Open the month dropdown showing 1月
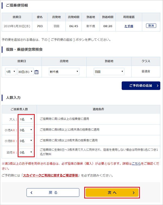163x205 pixels. point(11,72)
